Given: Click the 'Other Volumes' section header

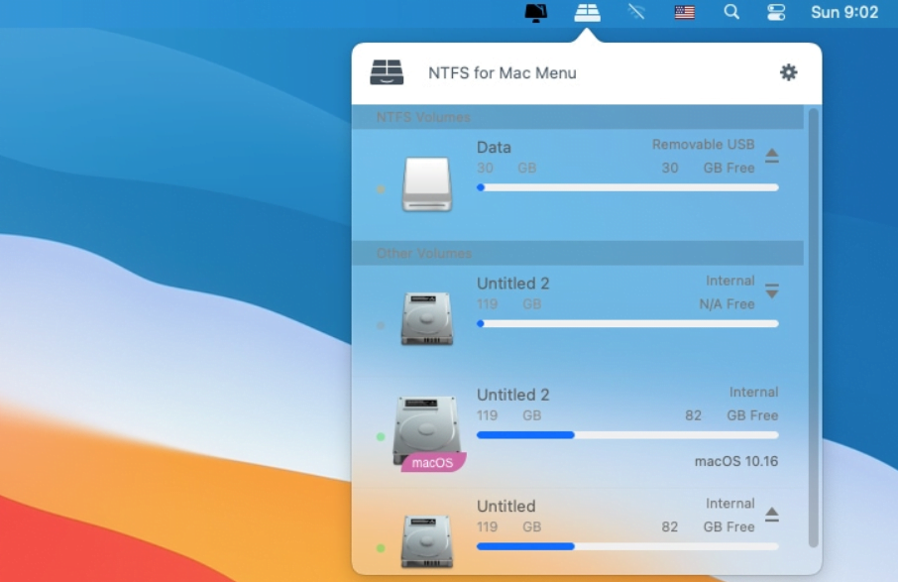Looking at the screenshot, I should click(578, 253).
